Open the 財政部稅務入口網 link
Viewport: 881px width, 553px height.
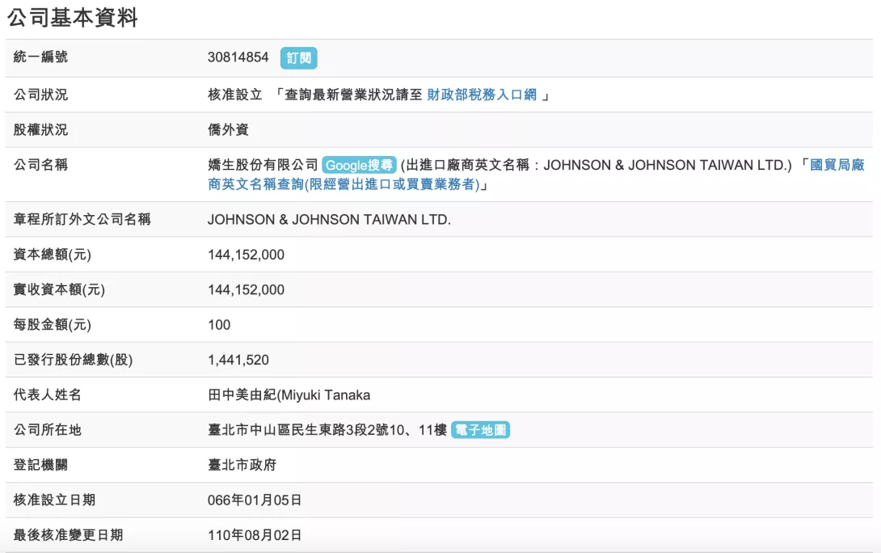click(482, 95)
